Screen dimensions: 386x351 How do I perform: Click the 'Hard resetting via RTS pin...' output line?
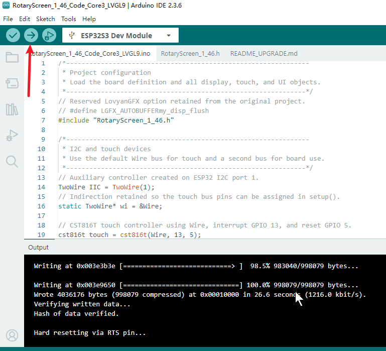tap(90, 333)
